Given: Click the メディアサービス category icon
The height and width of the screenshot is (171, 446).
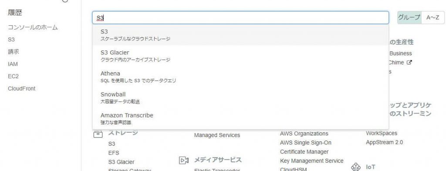Looking at the screenshot, I should pyautogui.click(x=184, y=161).
